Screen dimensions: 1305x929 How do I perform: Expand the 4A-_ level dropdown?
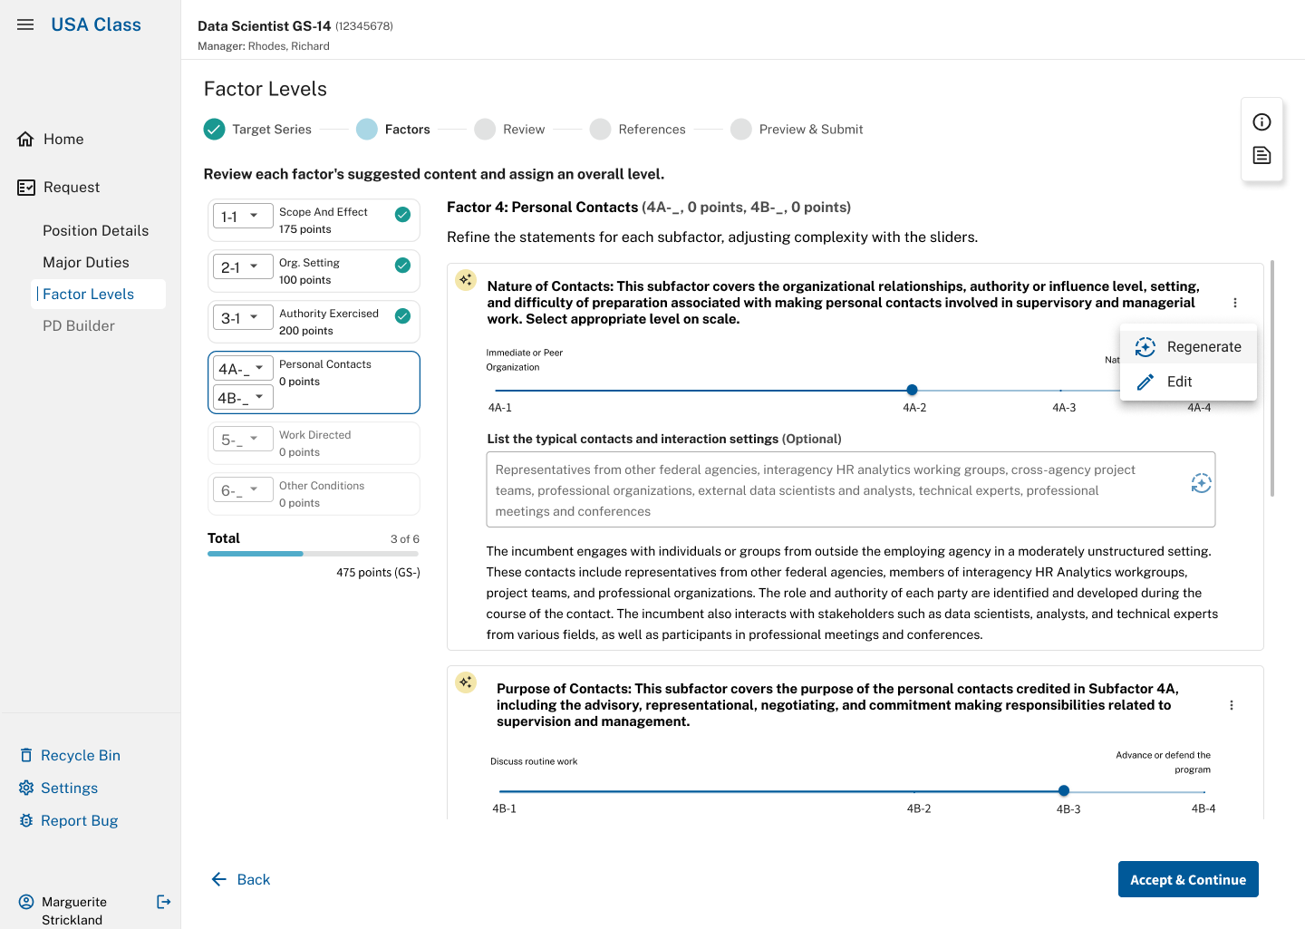[x=243, y=369]
